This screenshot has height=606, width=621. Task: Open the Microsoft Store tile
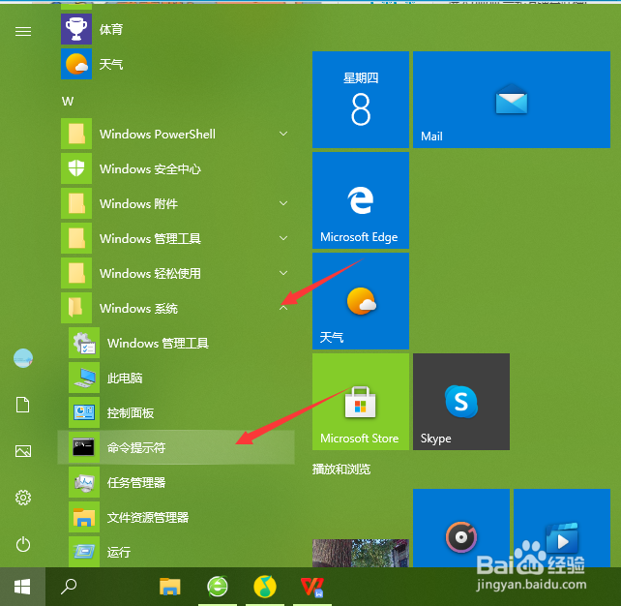pos(361,402)
